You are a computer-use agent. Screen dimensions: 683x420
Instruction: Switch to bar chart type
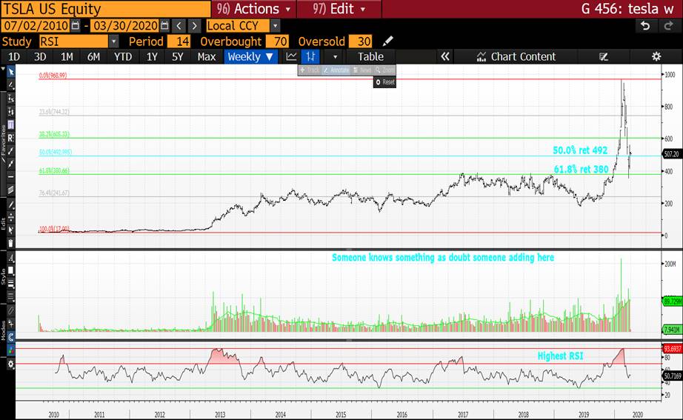(310, 56)
